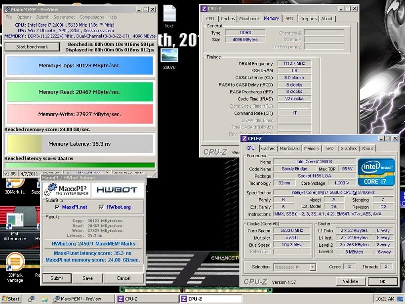Open the MSI Afterburner desktop icon
405x304 pixels.
click(15, 227)
